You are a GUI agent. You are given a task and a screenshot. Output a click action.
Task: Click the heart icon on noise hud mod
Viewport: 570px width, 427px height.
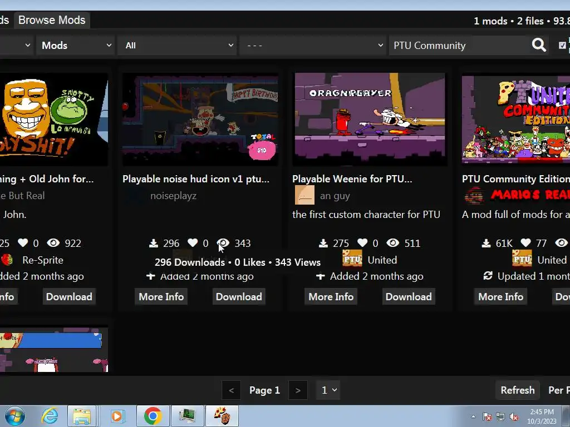[x=193, y=242]
